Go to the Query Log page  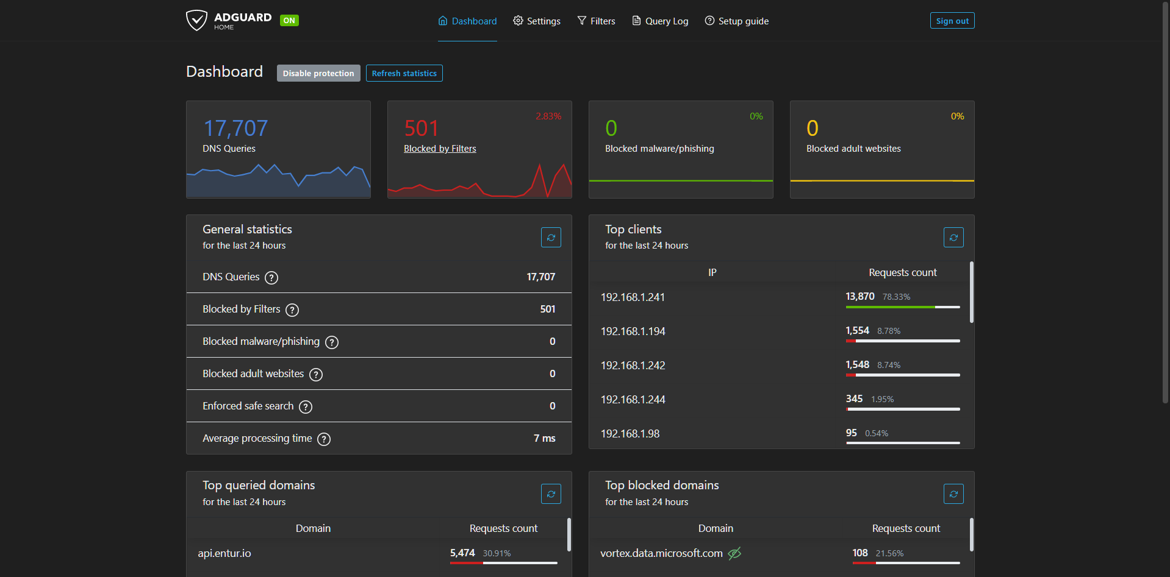click(660, 21)
